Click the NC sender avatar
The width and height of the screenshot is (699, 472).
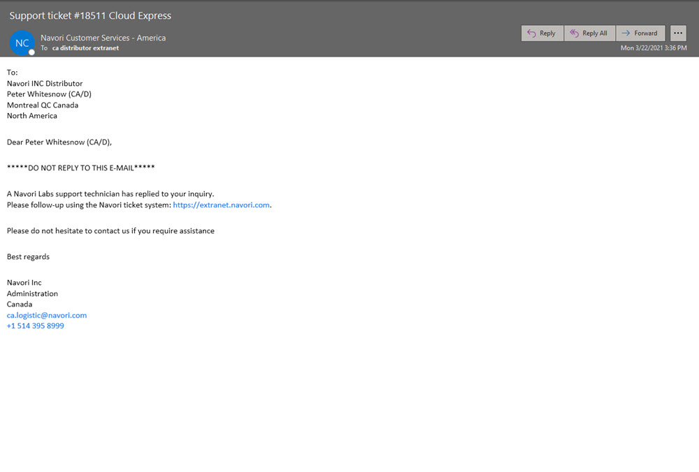(22, 43)
